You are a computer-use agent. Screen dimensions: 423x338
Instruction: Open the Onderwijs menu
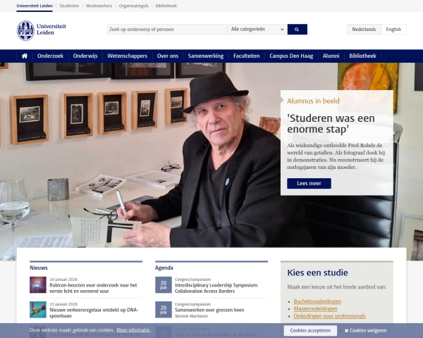click(x=85, y=56)
